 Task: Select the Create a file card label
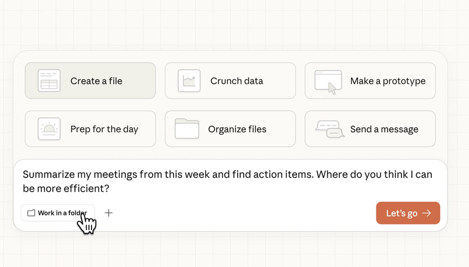tap(96, 81)
